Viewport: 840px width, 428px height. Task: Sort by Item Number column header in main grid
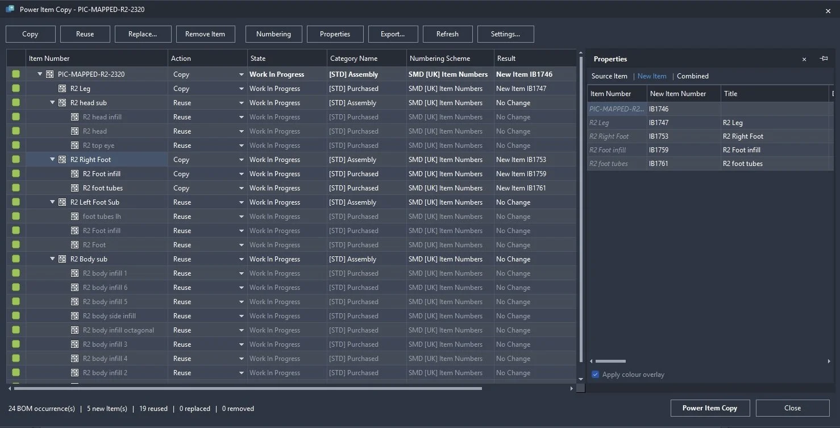97,59
